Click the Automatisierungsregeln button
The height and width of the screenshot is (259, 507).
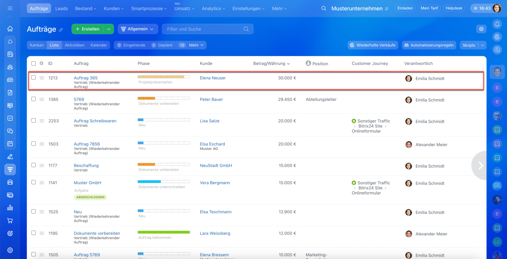point(429,45)
